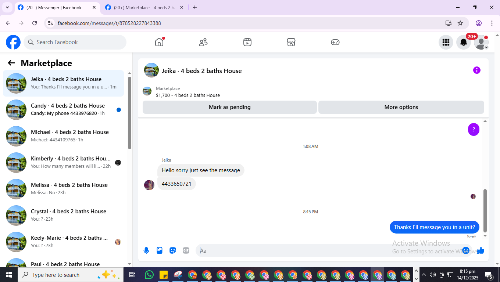Click the sent message Thanks I'll message you
Screen dimensions: 500x282
tap(435, 227)
